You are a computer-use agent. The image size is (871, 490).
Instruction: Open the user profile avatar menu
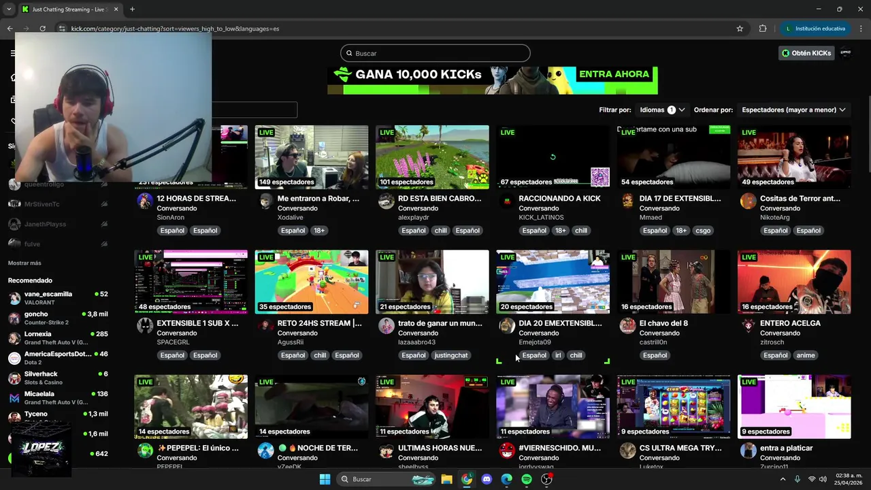coord(846,53)
